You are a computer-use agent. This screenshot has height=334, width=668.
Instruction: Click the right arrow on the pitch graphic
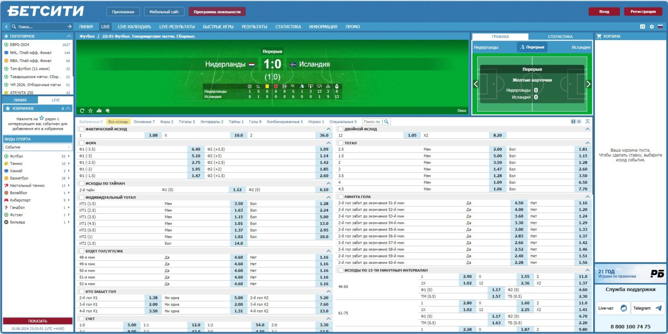(x=588, y=84)
